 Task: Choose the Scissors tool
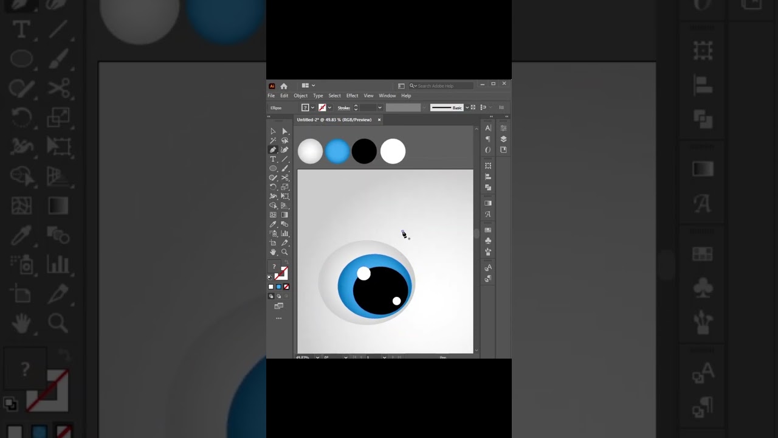284,178
